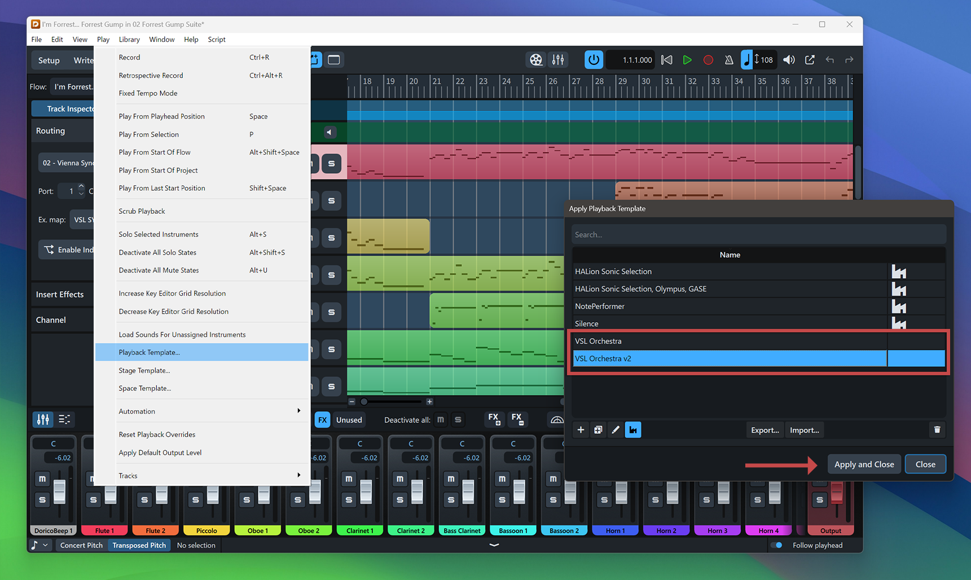Select HALion Sonic Selection, Olympus, GASE template

758,289
